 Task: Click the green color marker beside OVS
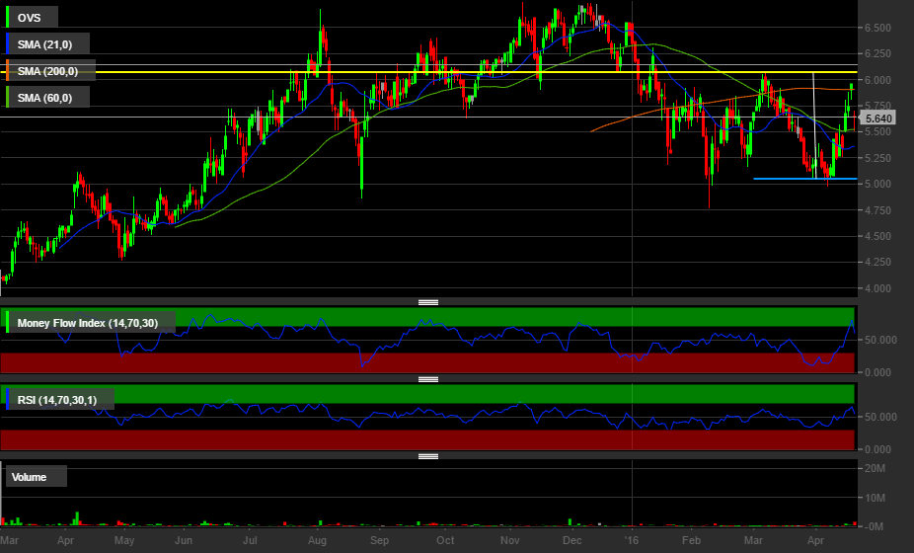tap(8, 17)
